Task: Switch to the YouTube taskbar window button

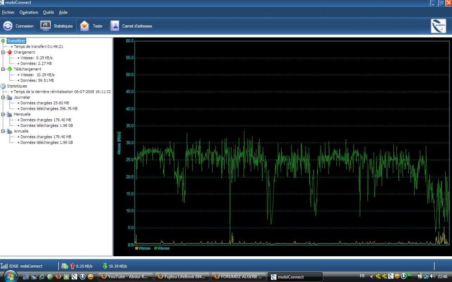Action: point(126,277)
